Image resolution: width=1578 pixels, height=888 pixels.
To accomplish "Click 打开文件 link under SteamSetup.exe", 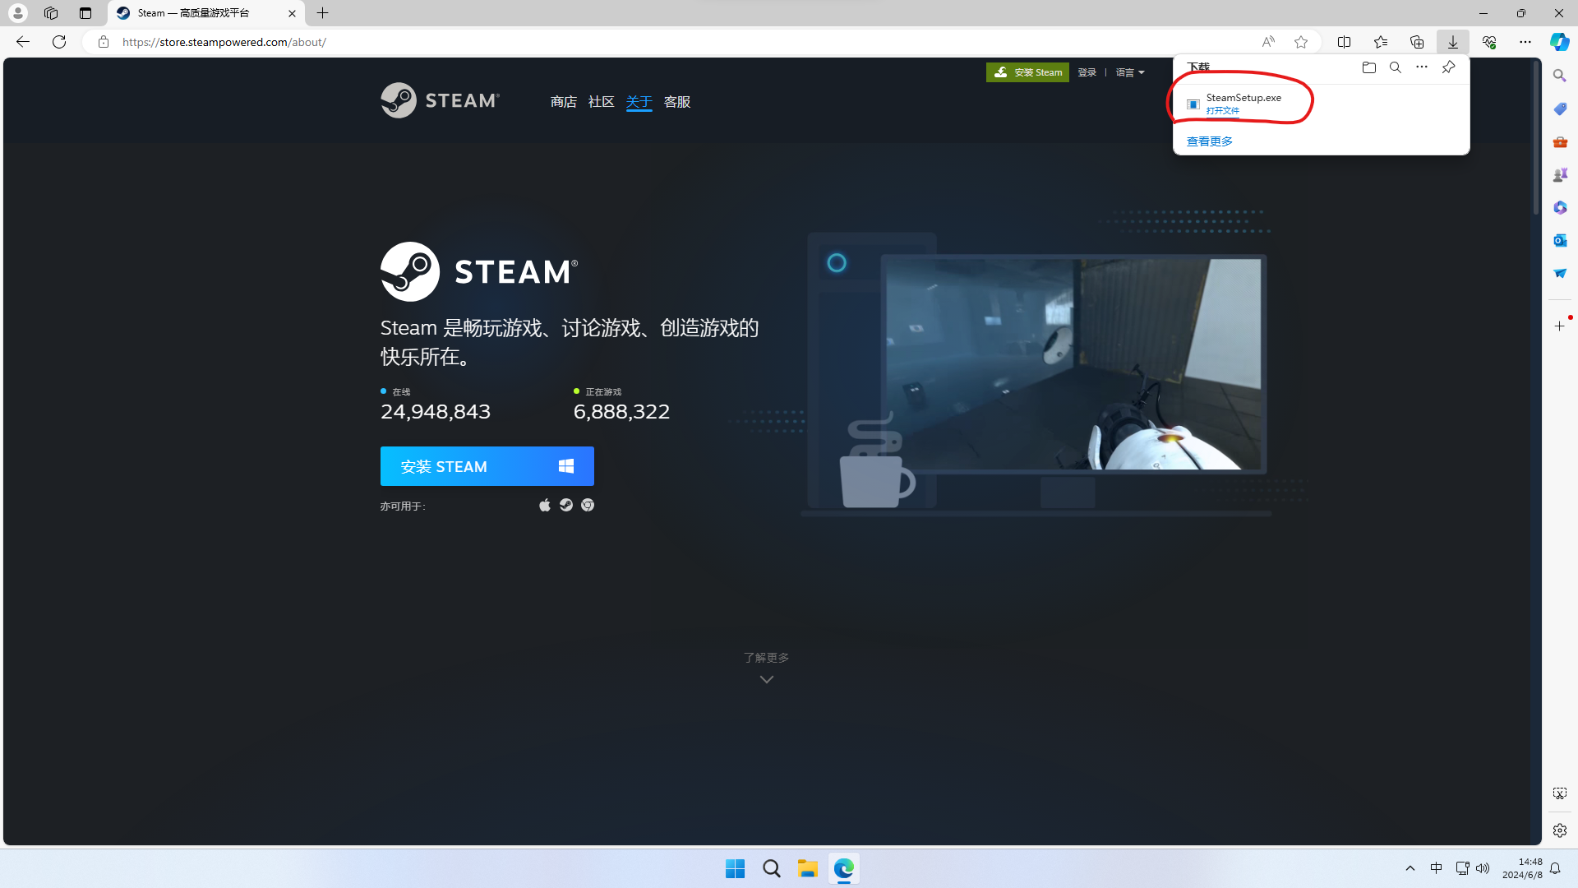I will [1222, 111].
